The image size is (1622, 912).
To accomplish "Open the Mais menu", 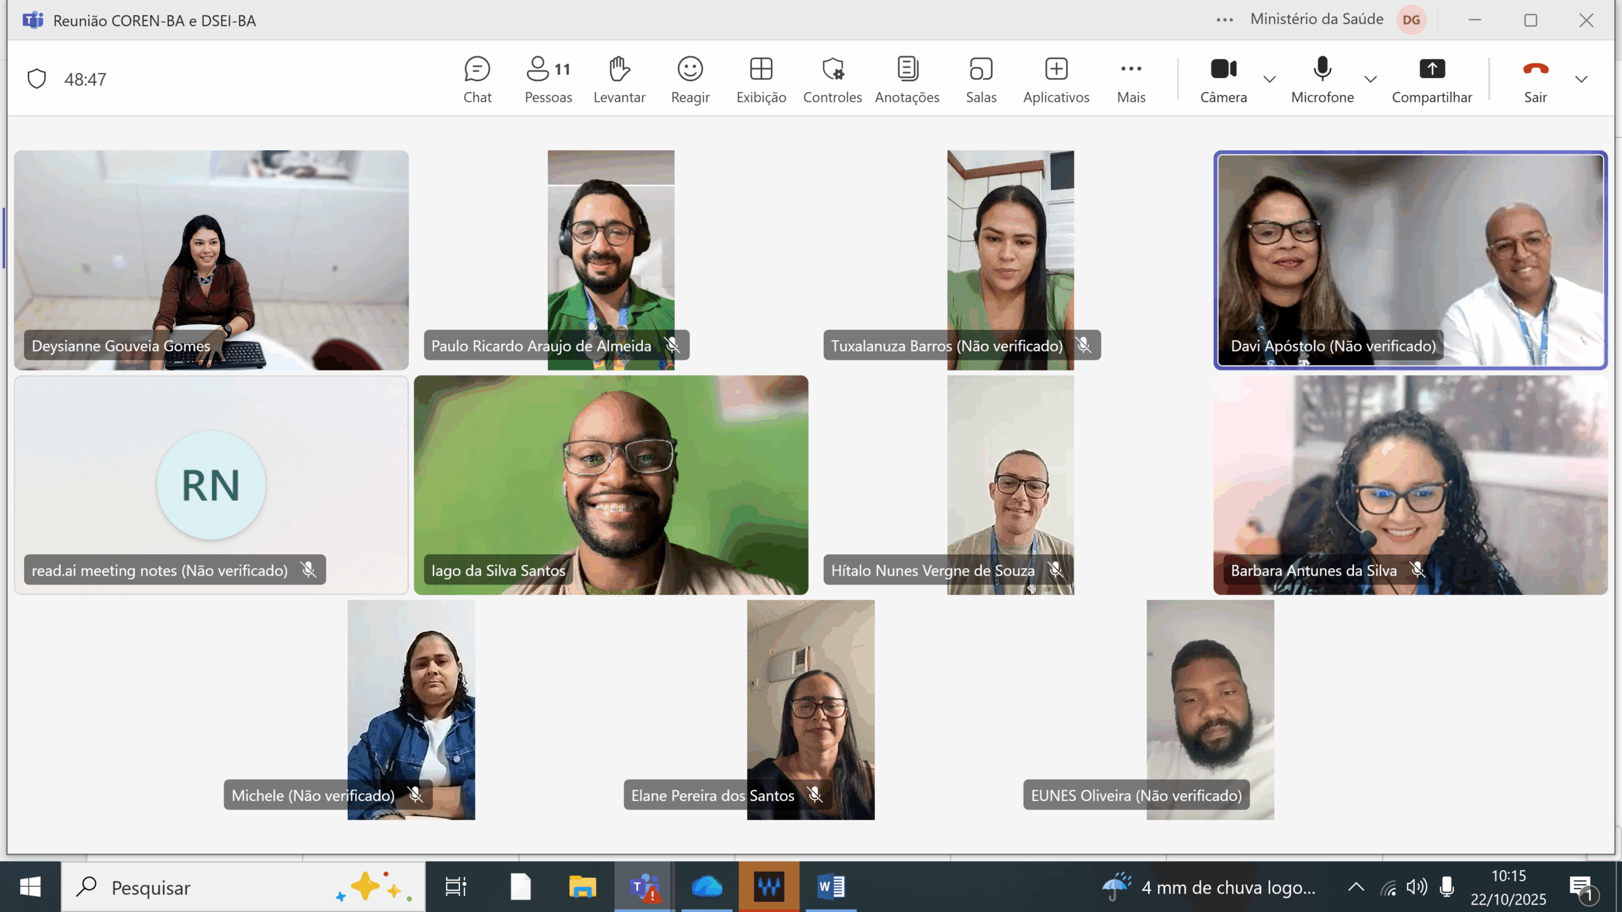I will point(1131,79).
